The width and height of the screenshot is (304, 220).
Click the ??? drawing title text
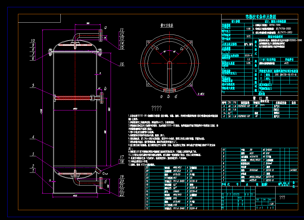[282, 197]
